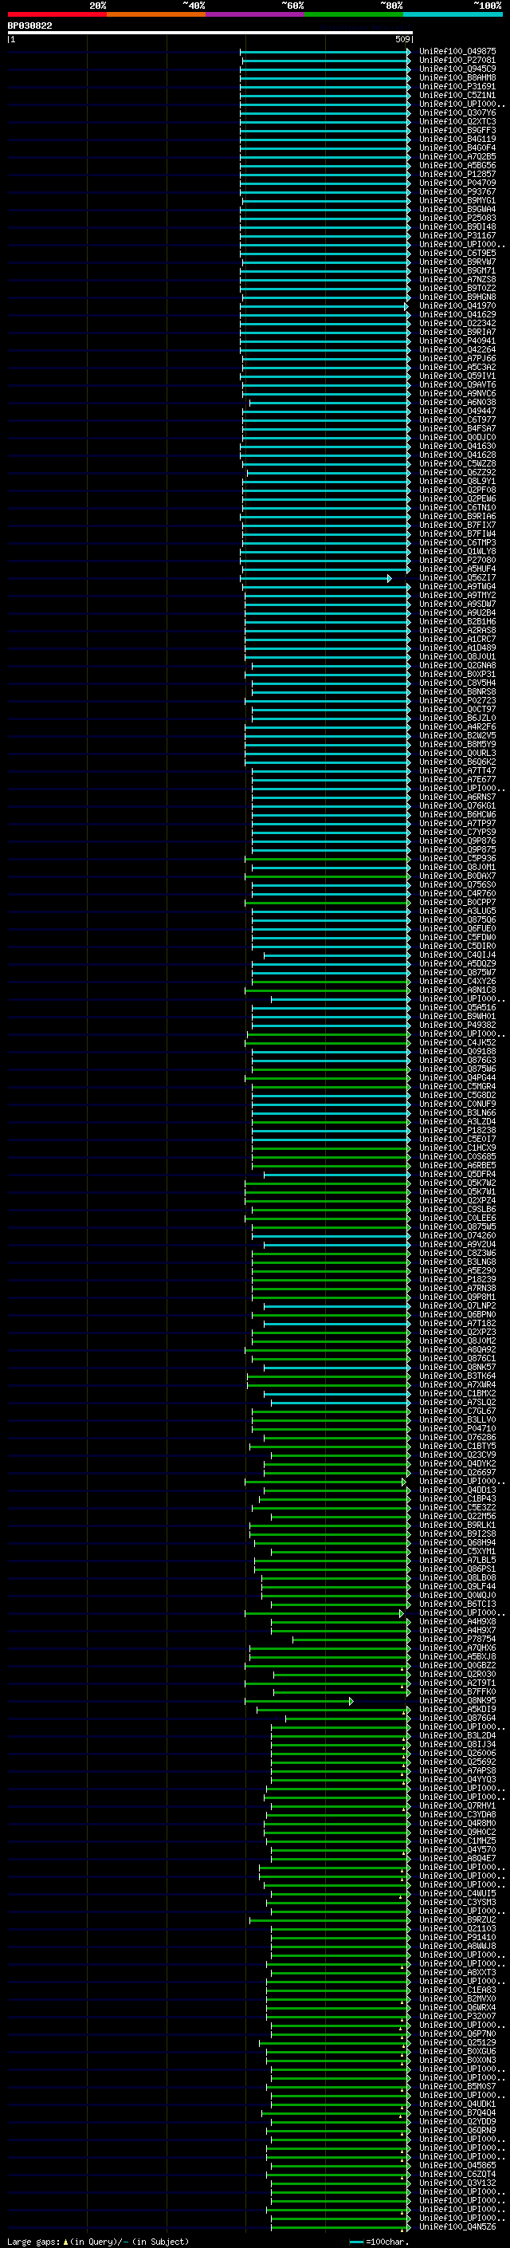Click the 509 query end position label
Image resolution: width=510 pixels, height=2248 pixels.
tap(402, 39)
